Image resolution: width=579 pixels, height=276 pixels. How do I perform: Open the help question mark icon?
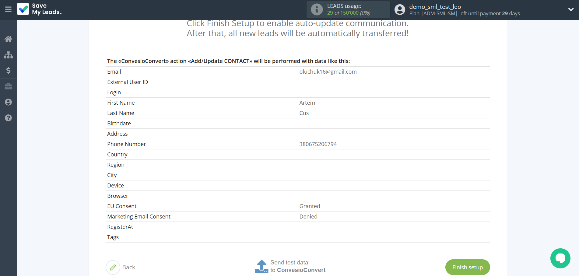point(8,118)
